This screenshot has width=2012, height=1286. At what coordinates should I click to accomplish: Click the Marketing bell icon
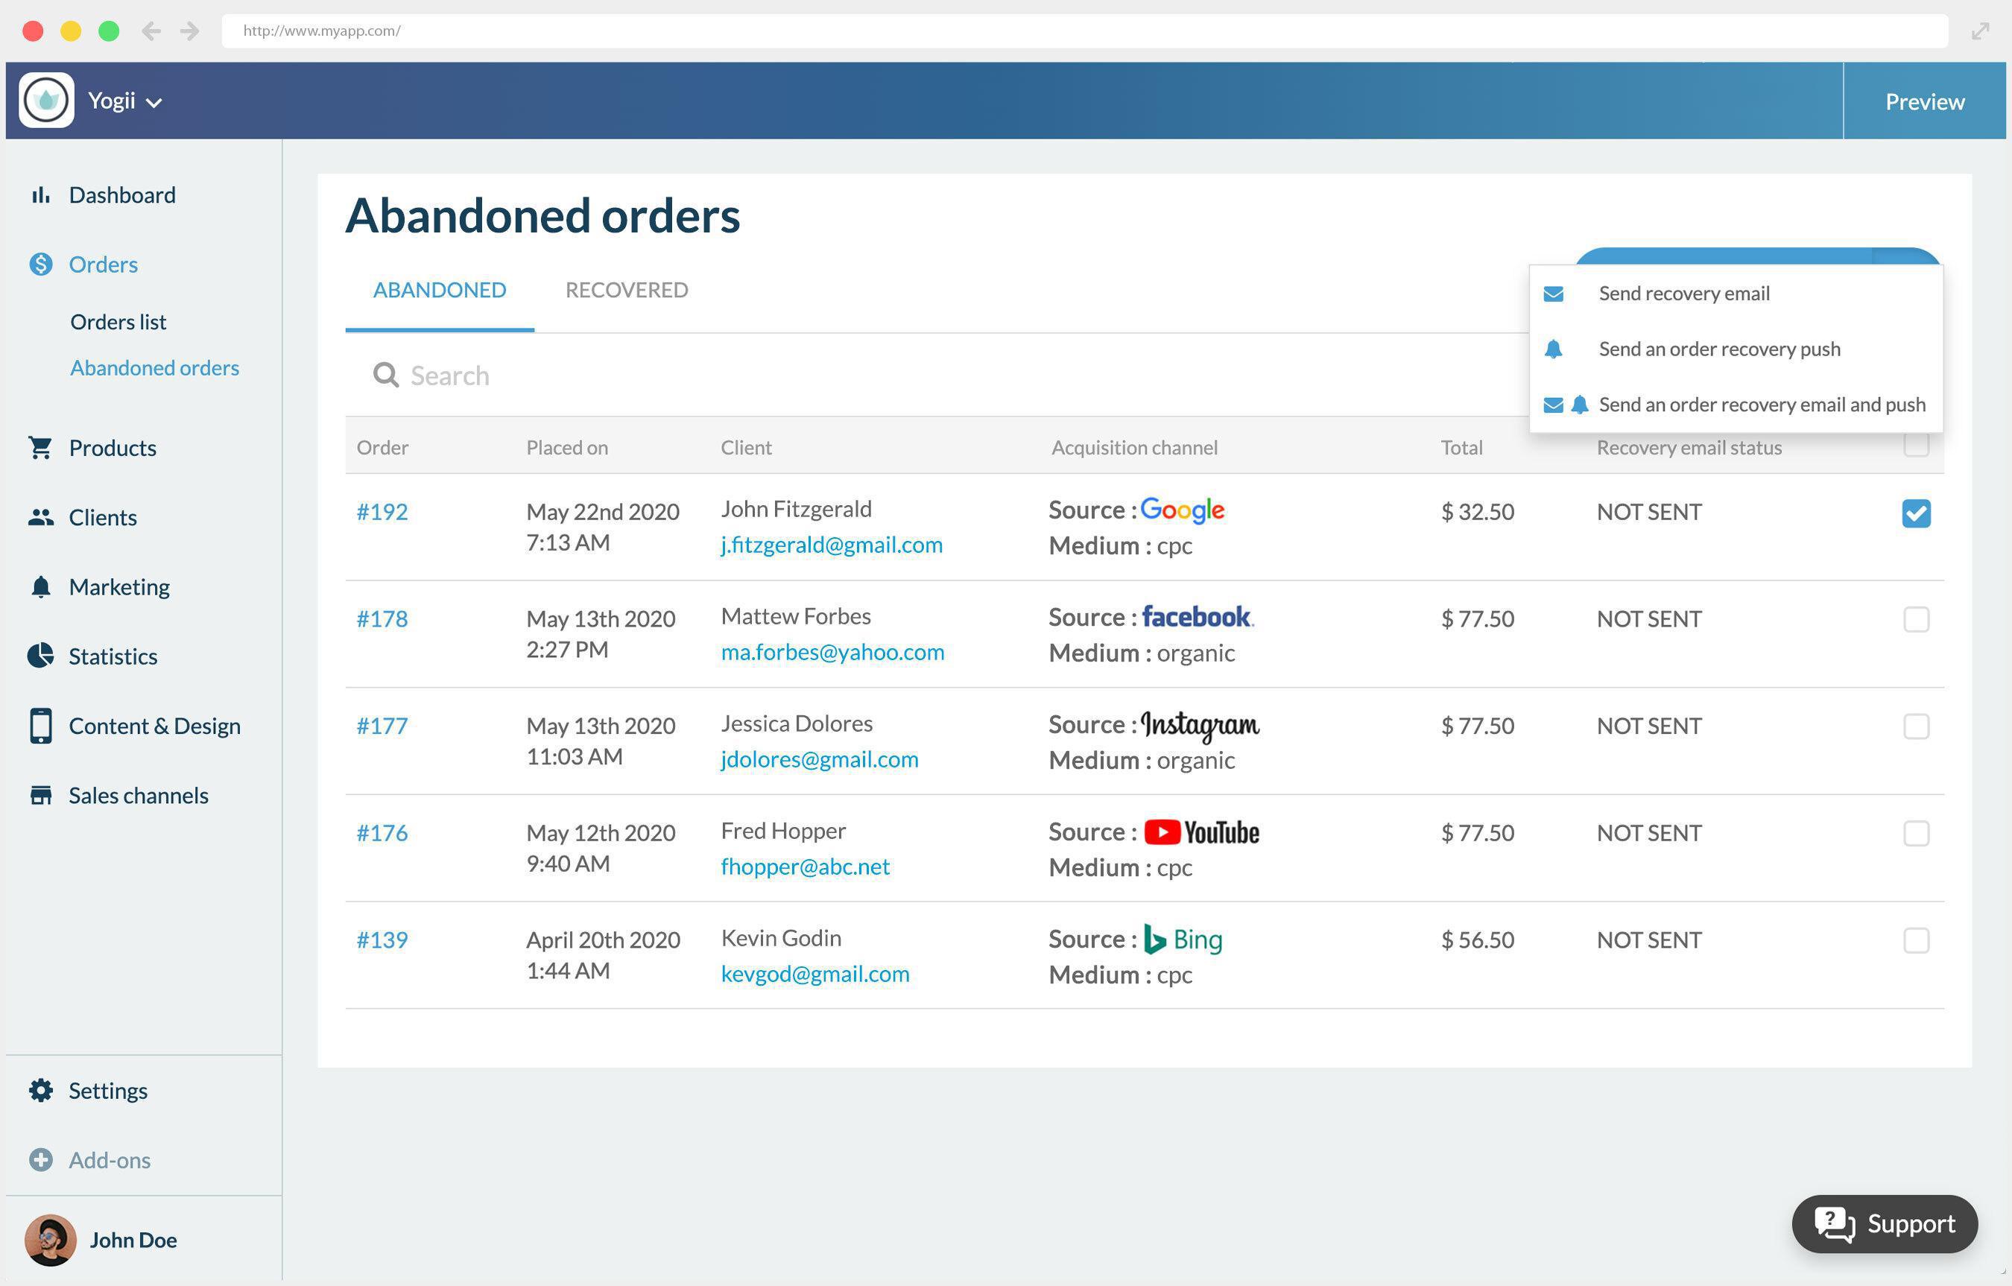(x=40, y=586)
